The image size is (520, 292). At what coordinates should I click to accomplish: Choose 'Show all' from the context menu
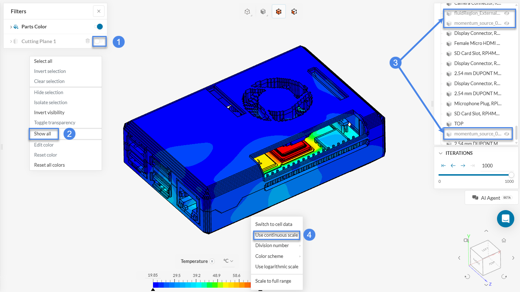[x=42, y=134]
